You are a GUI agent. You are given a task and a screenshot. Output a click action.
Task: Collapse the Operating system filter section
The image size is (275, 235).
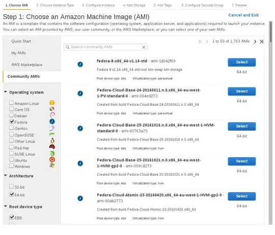click(x=6, y=92)
